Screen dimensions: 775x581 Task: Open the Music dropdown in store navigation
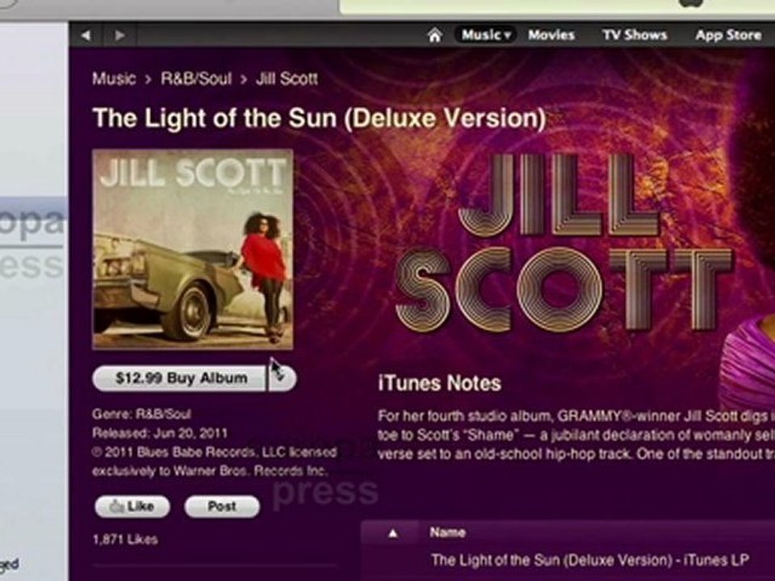[x=485, y=35]
